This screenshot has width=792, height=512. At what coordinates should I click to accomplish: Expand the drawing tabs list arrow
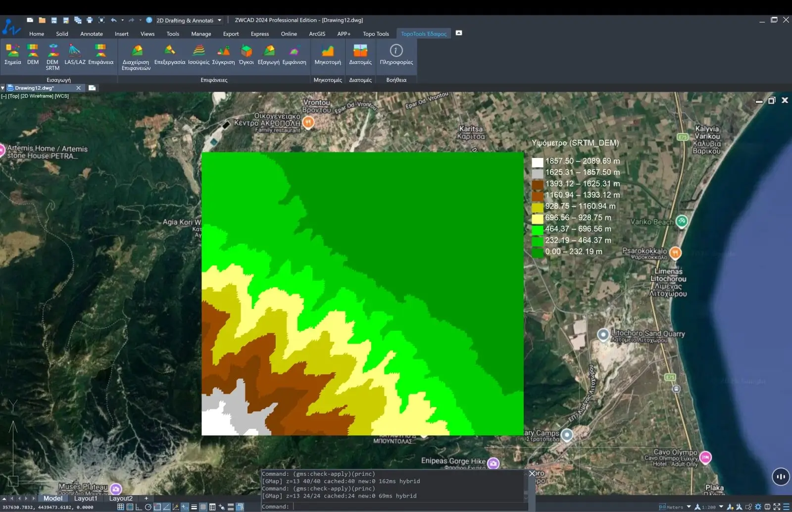2,88
